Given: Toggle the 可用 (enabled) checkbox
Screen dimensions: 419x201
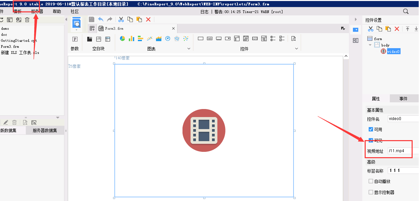Looking at the screenshot, I should (371, 129).
